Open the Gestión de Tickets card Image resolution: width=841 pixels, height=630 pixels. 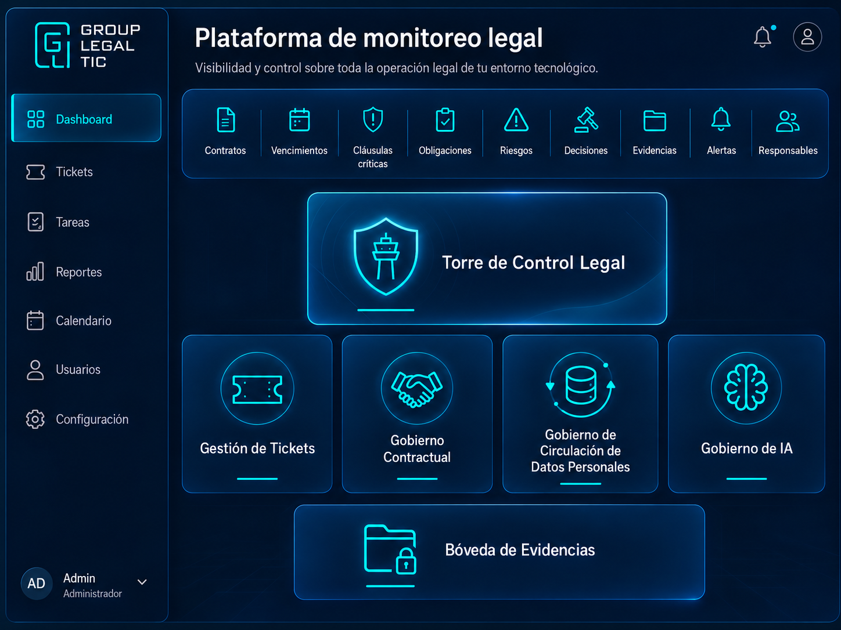[257, 414]
